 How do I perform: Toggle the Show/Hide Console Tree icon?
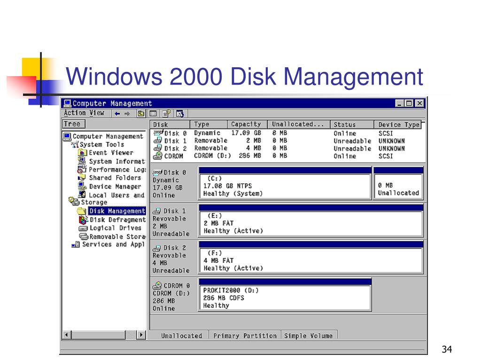[x=153, y=114]
